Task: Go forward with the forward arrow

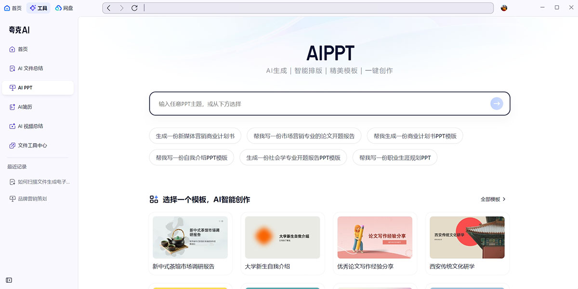Action: (121, 8)
